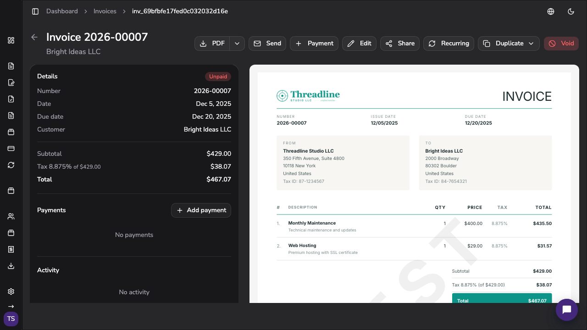Select the Due date value Dec 20, 2025
The width and height of the screenshot is (587, 330).
point(212,117)
